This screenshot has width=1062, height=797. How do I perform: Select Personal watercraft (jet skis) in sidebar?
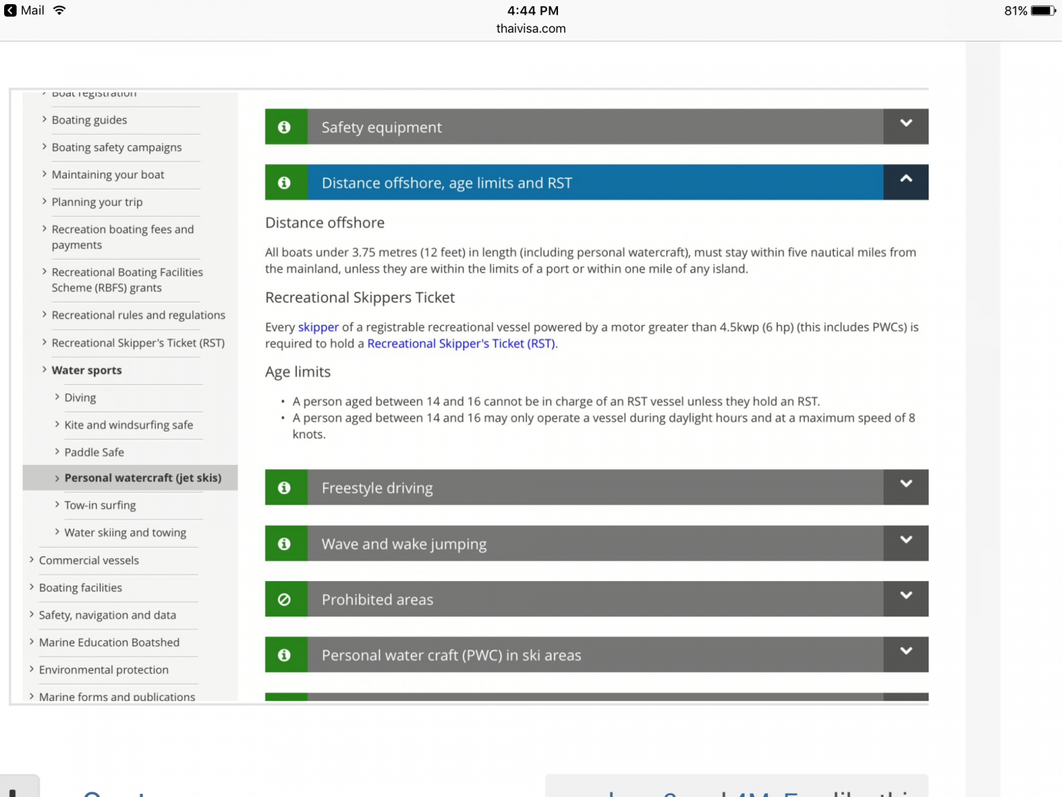(142, 478)
